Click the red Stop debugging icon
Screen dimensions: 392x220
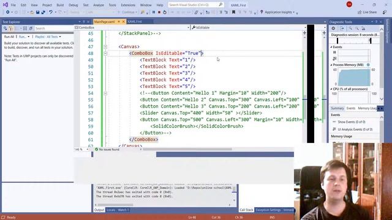(x=159, y=12)
